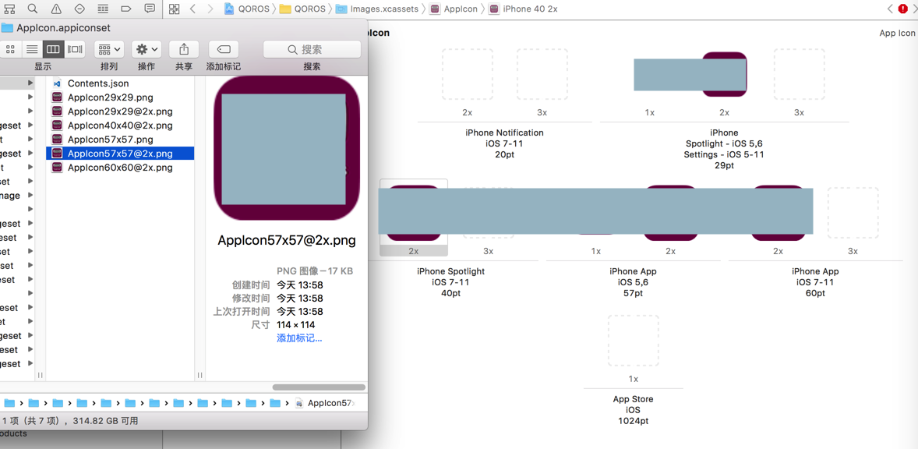Screen dimensions: 918x449
Task: Open the Xcode symbol navigator
Action: [10, 9]
